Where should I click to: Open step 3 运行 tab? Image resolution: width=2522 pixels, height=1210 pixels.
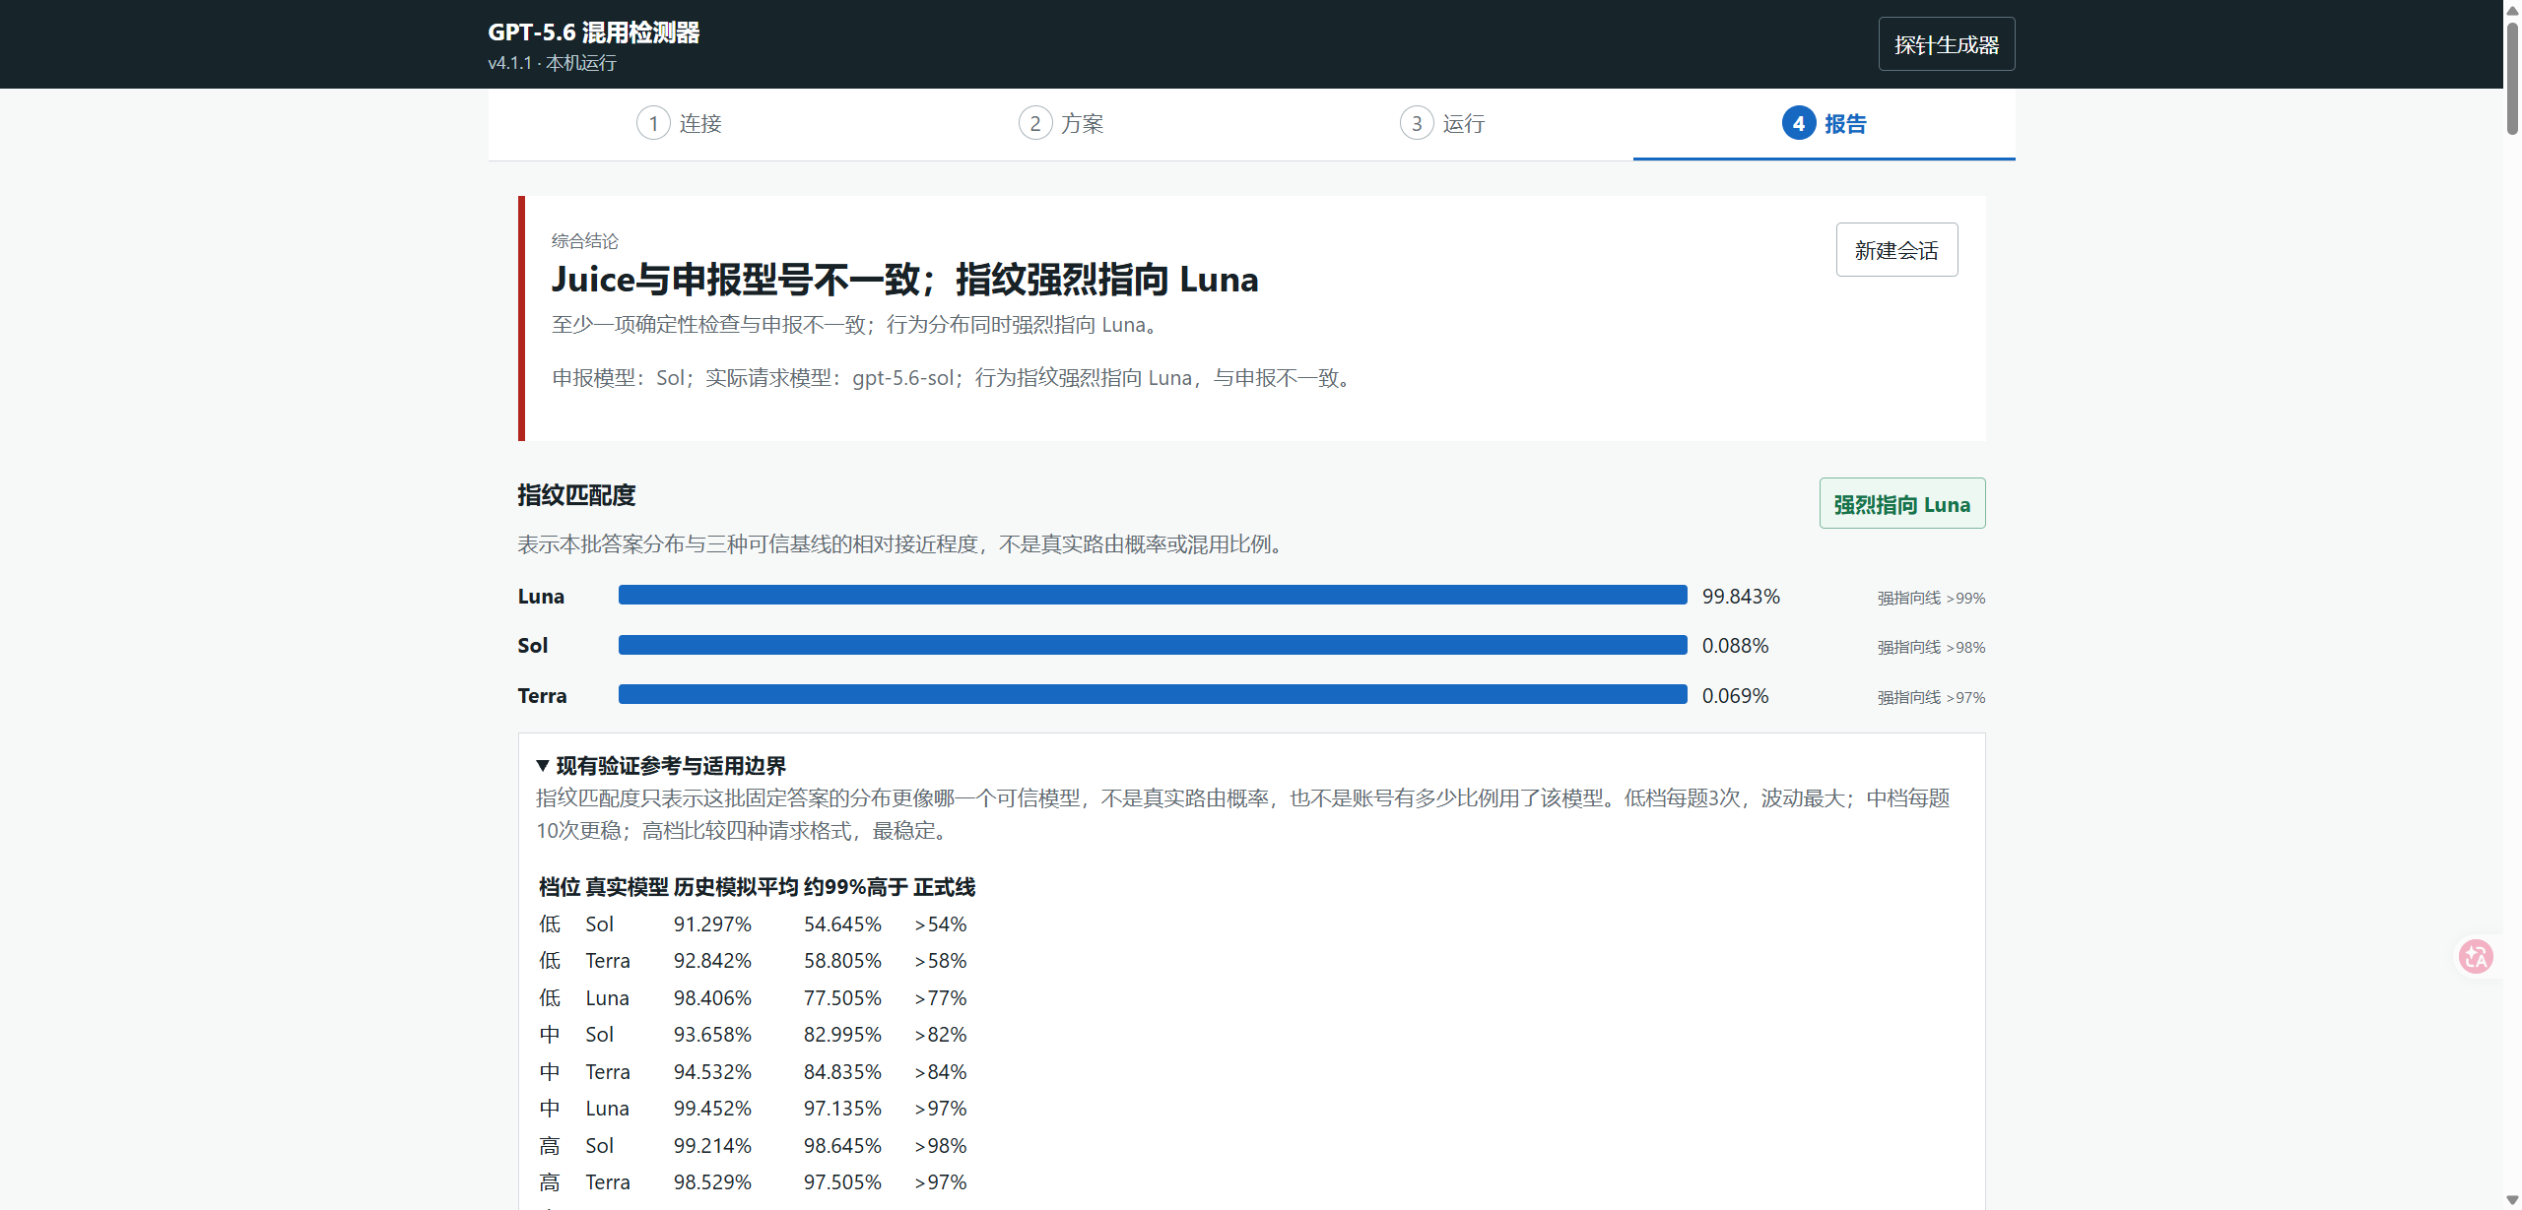(x=1442, y=124)
